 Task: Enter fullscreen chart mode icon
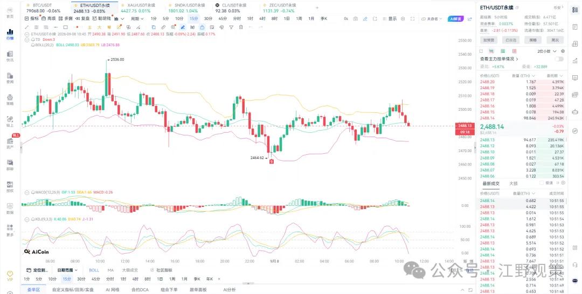point(412,18)
